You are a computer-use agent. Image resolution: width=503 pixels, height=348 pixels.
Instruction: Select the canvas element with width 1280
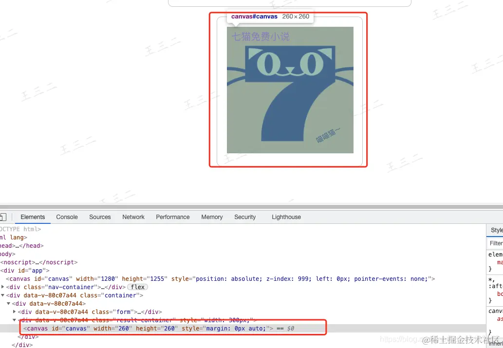(221, 279)
